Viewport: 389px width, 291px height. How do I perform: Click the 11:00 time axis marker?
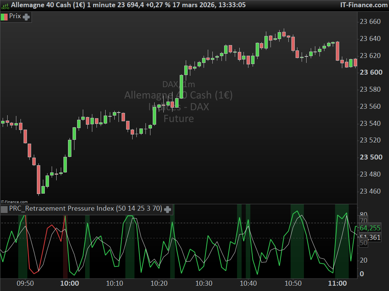click(337, 283)
